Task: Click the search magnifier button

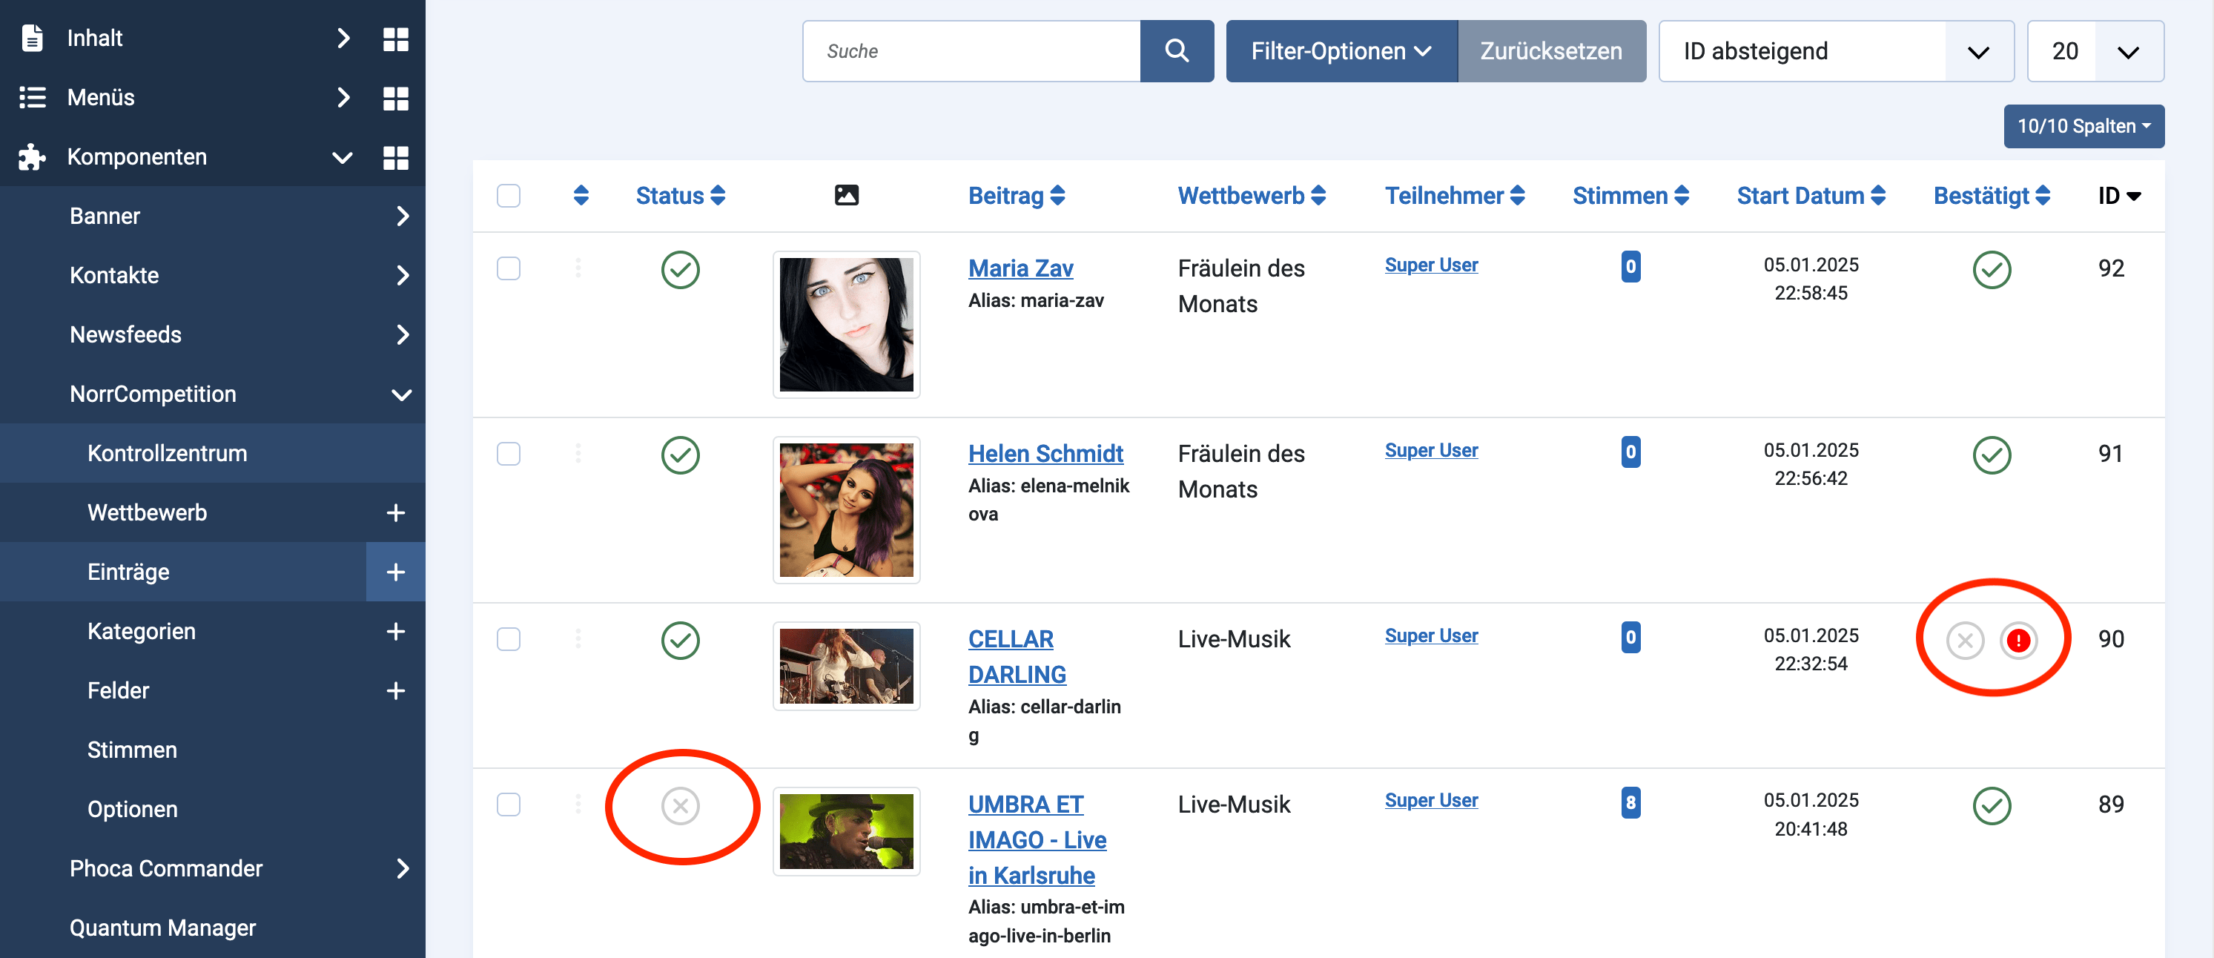Action: [1176, 52]
